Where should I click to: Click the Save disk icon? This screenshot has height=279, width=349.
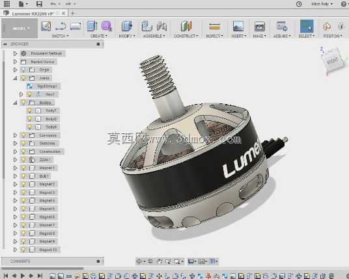[39, 4]
